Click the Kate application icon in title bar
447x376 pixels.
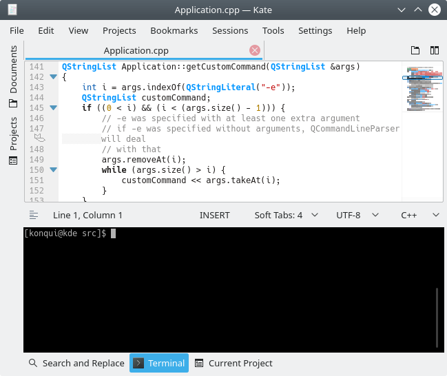12,10
